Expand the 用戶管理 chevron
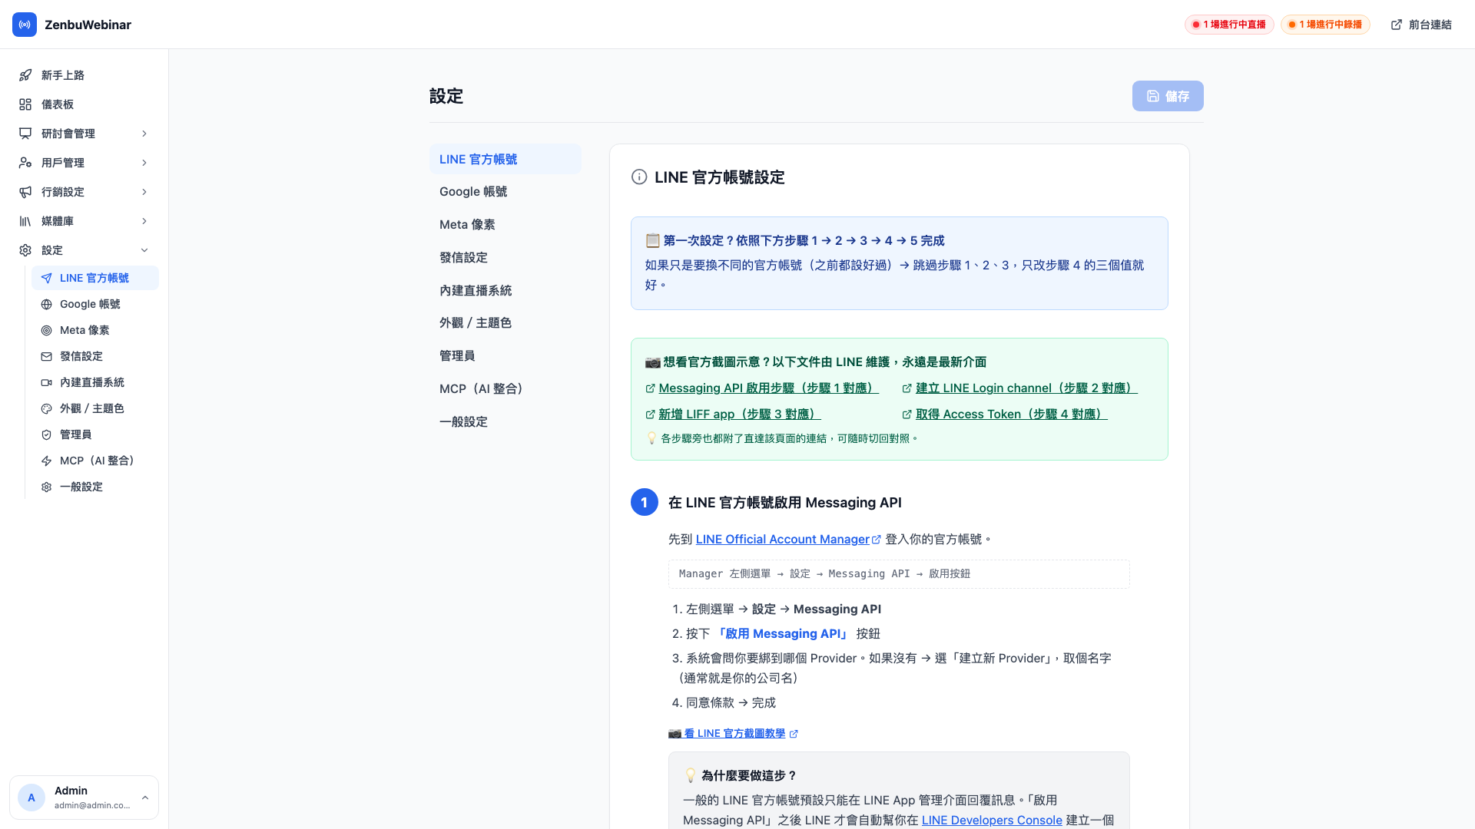Image resolution: width=1475 pixels, height=829 pixels. [x=144, y=163]
